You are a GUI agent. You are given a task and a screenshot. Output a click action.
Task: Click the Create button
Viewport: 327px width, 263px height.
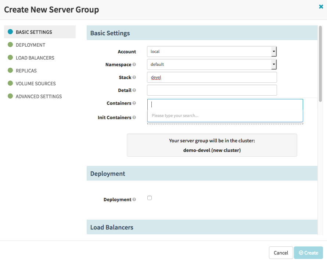pos(308,253)
